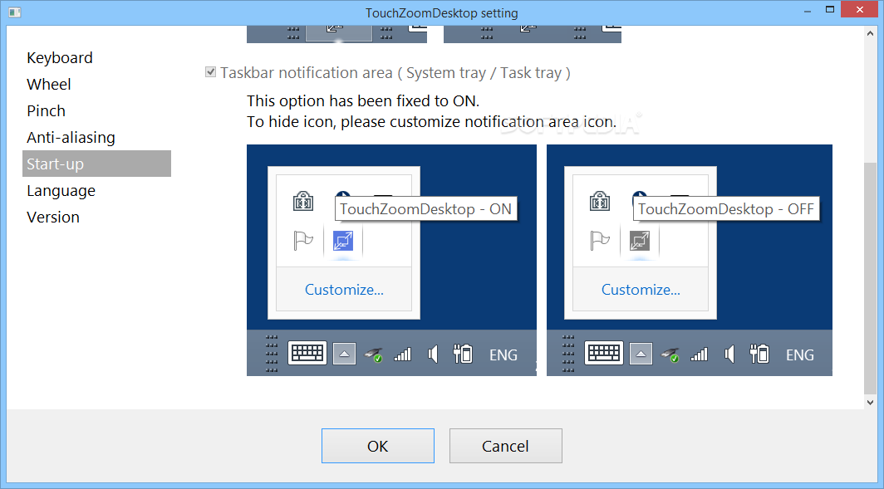The width and height of the screenshot is (884, 489).
Task: Select the Start-up section
Action: [x=96, y=164]
